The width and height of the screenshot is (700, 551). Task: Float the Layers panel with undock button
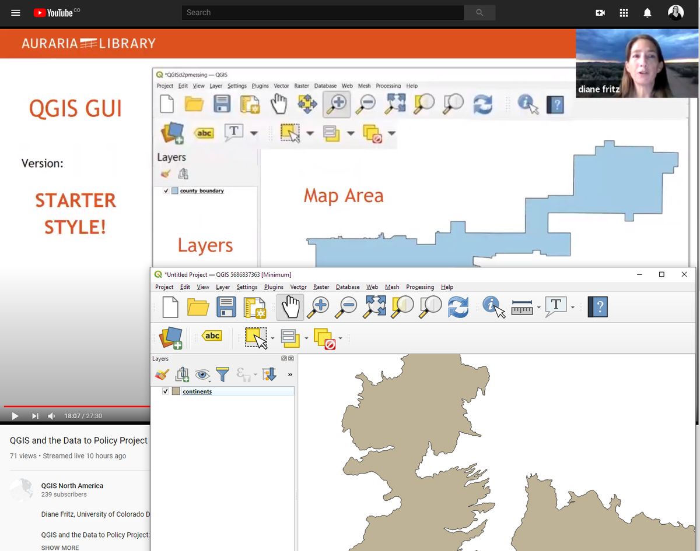click(284, 359)
